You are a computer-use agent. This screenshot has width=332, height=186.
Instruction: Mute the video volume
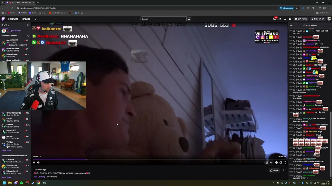point(38,162)
